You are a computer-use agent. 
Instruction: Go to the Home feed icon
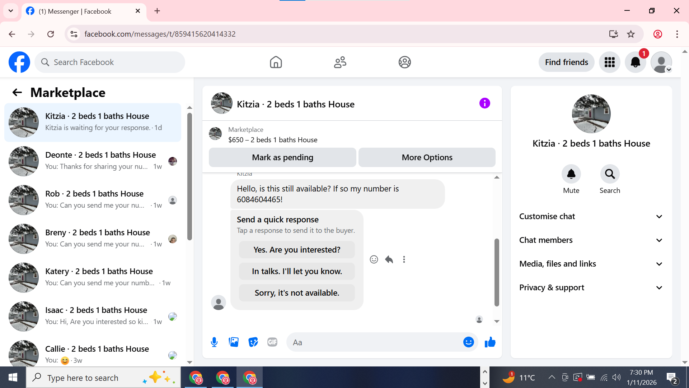point(276,62)
